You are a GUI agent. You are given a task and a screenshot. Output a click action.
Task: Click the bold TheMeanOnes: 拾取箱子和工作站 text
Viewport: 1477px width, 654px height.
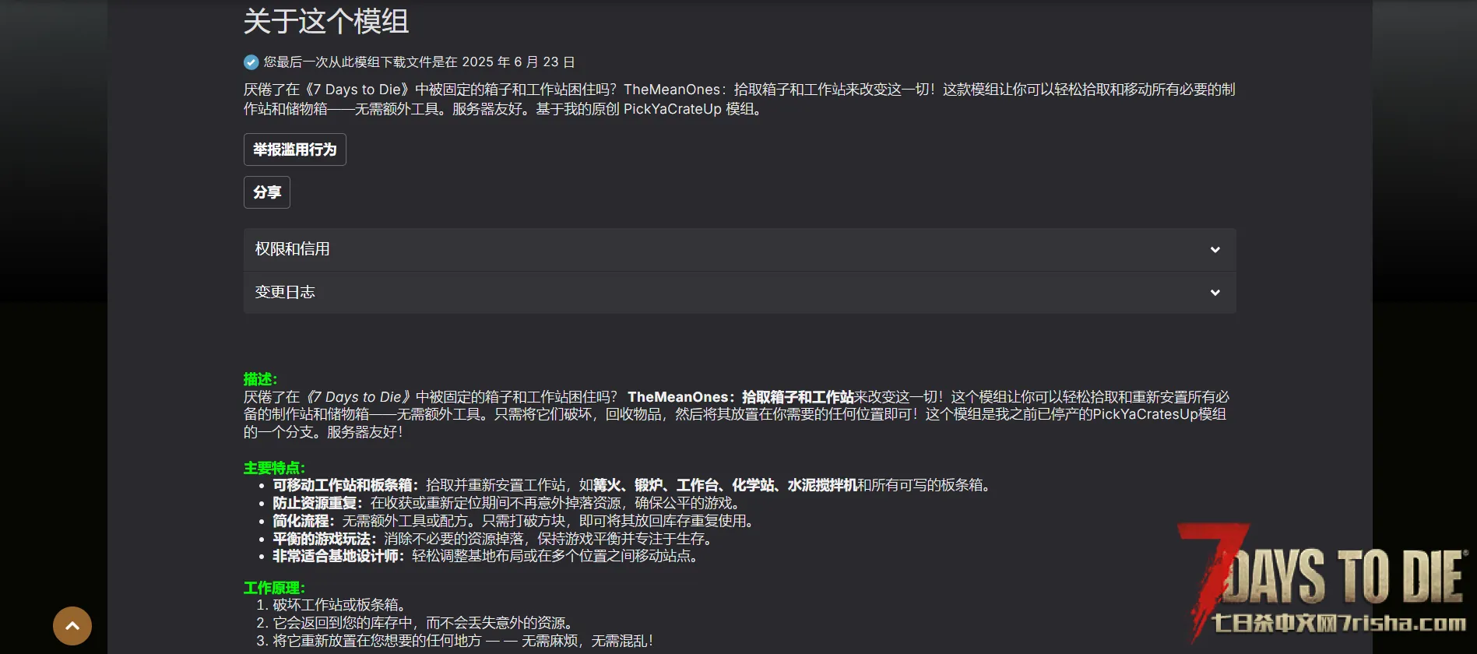[740, 397]
